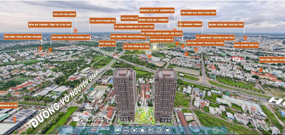Click the Trường Đại Học Cần Thơ label
The image size is (285, 135).
pyautogui.click(x=198, y=13)
